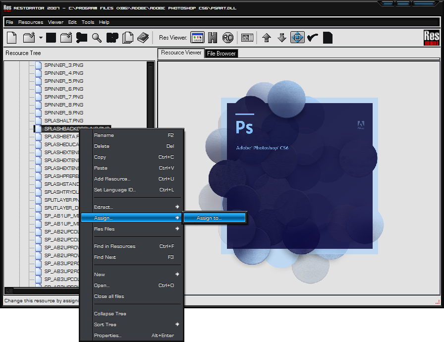
Task: Click the Assign to... submenu item
Action: (215, 218)
